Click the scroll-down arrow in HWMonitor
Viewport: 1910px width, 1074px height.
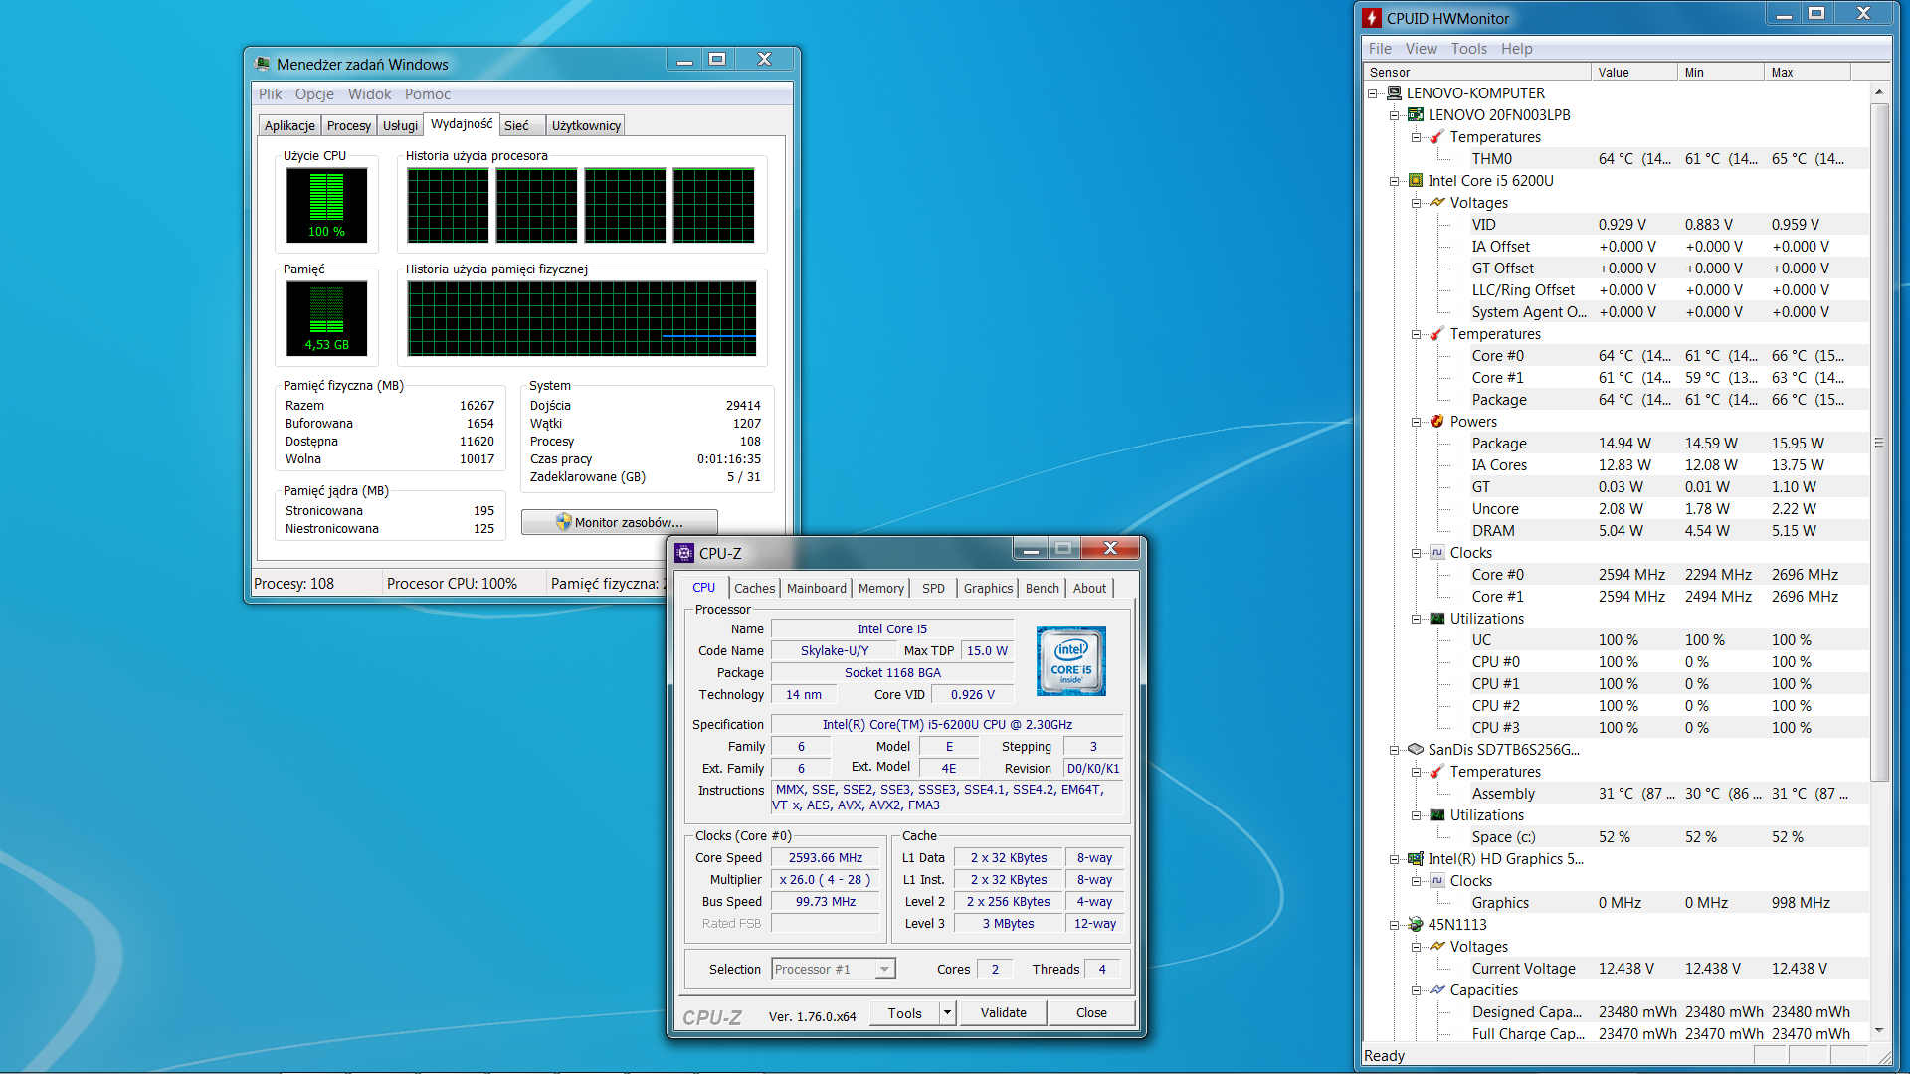tap(1879, 1031)
